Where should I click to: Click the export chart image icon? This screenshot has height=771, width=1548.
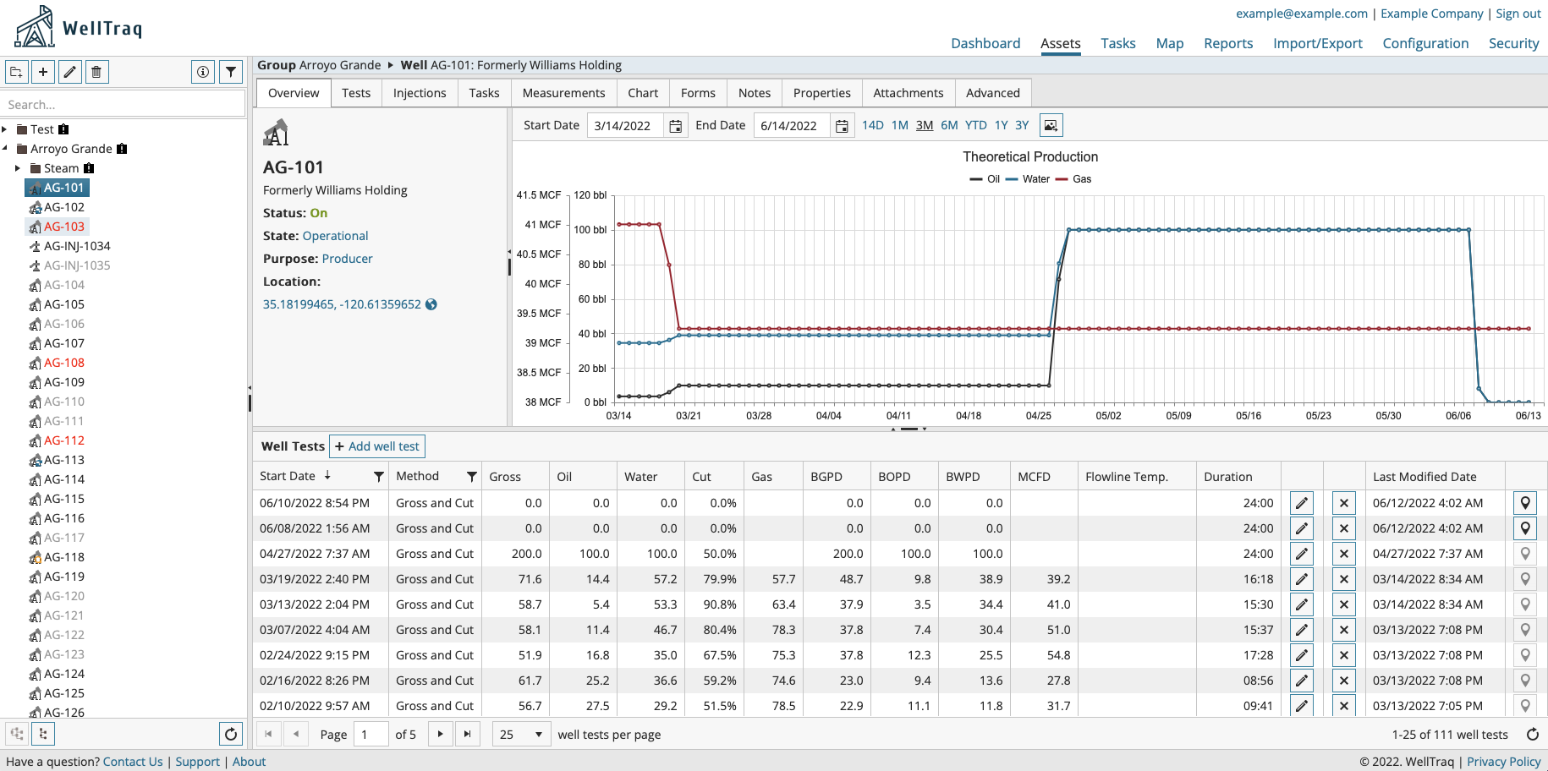click(1051, 124)
